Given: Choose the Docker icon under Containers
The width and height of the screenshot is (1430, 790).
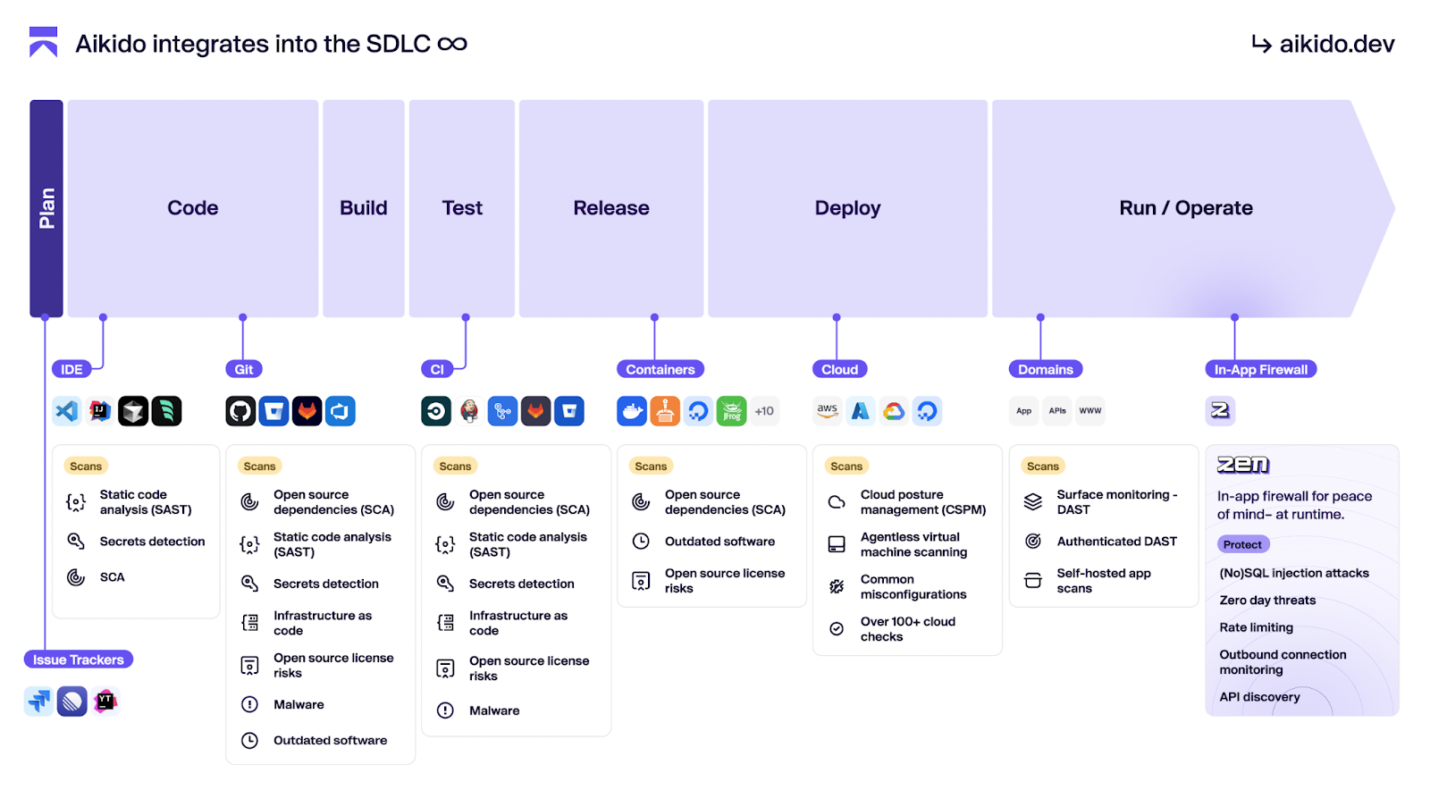Looking at the screenshot, I should (632, 411).
